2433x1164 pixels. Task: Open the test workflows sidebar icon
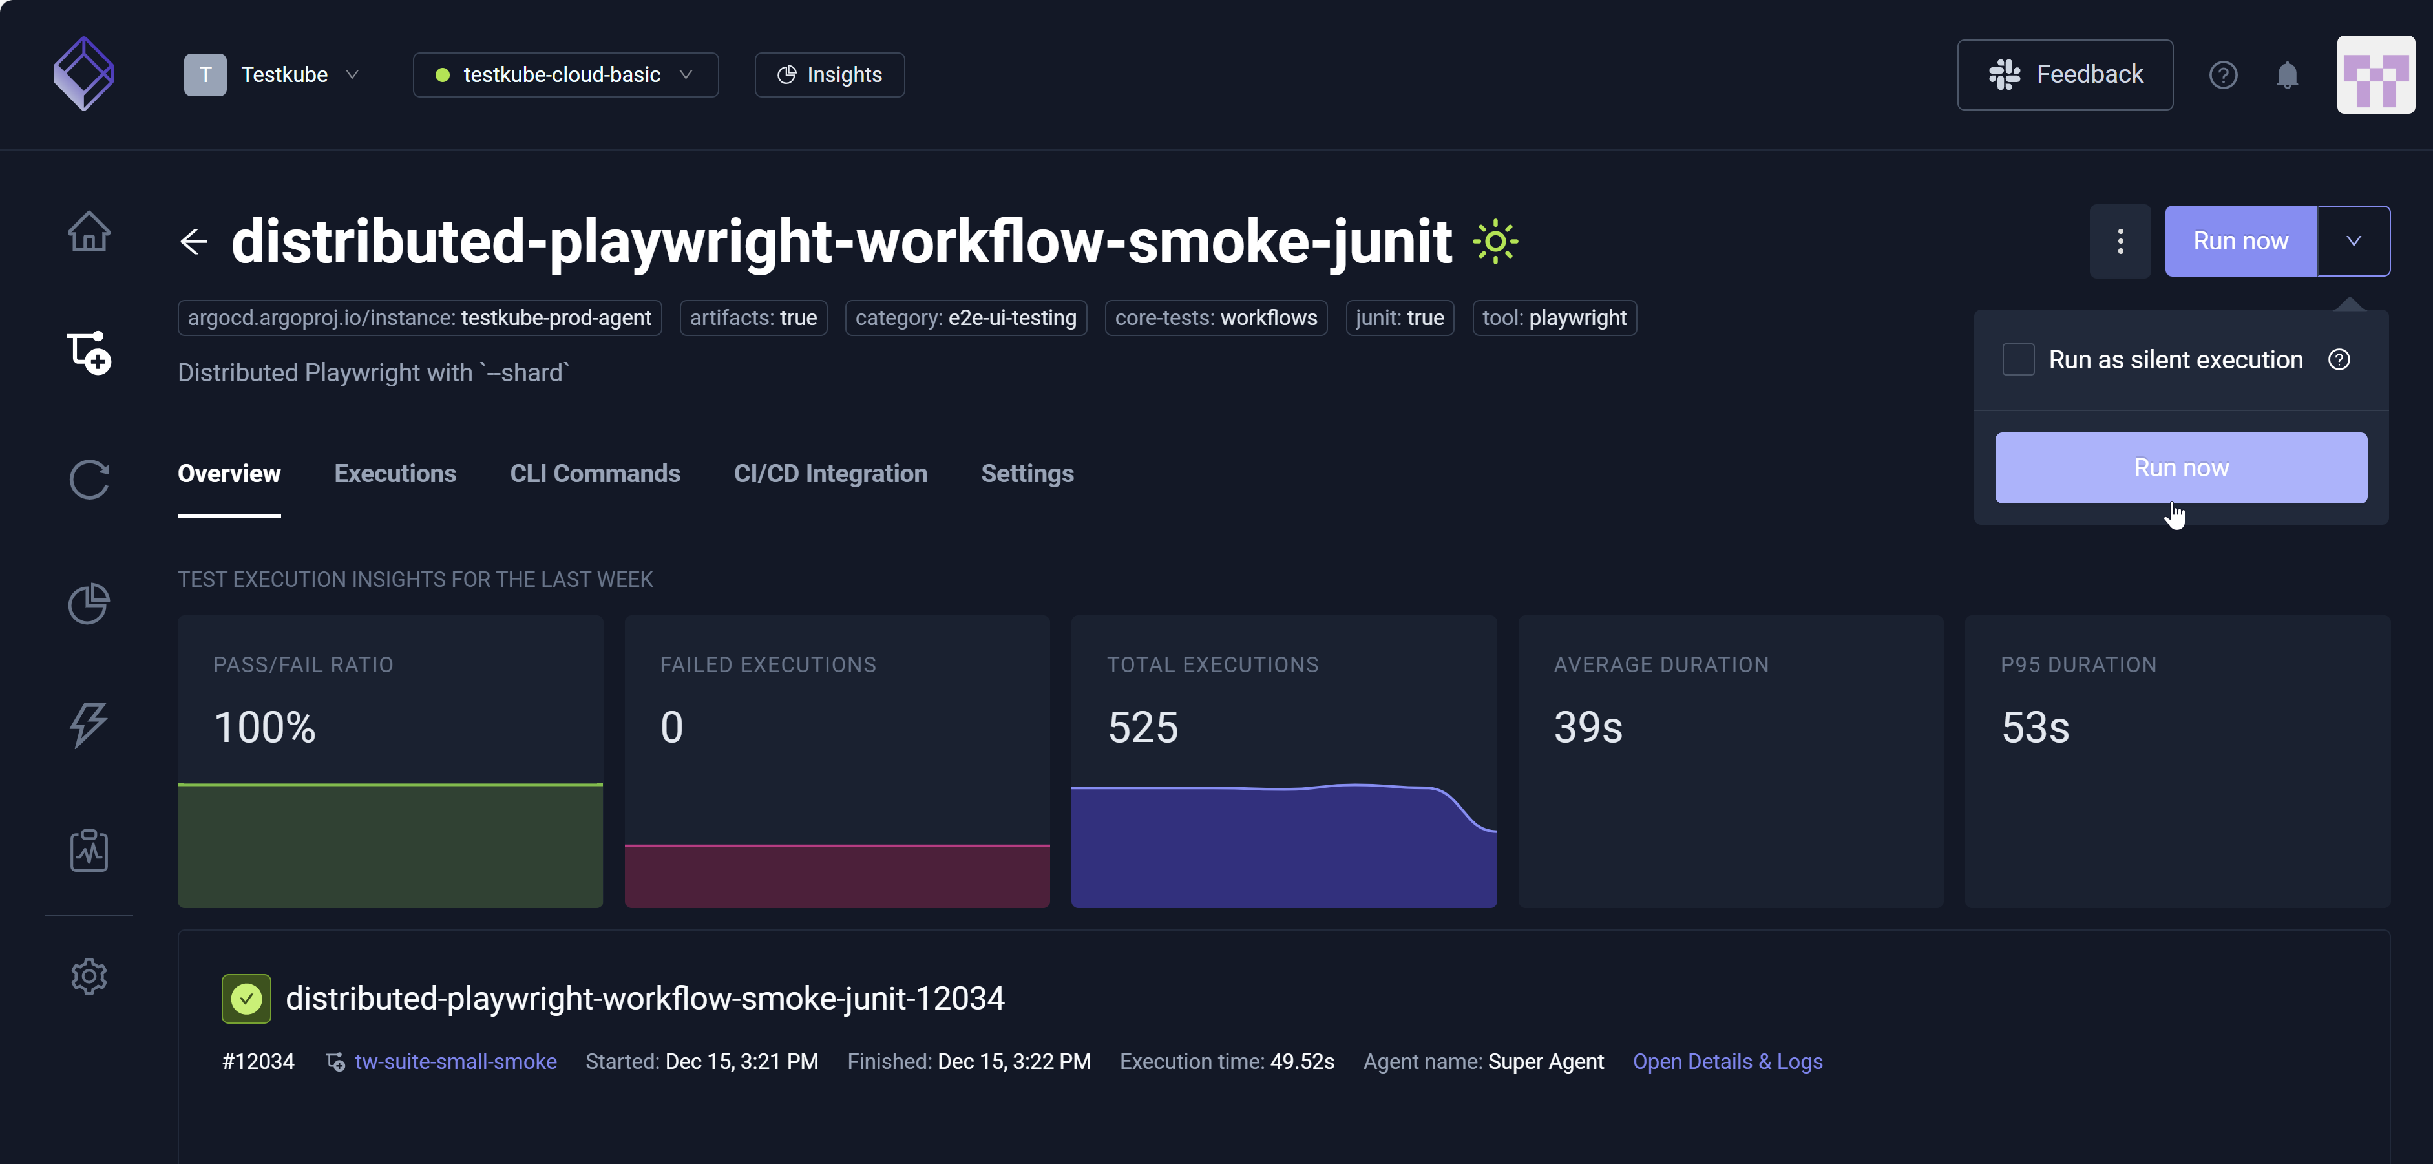click(89, 354)
